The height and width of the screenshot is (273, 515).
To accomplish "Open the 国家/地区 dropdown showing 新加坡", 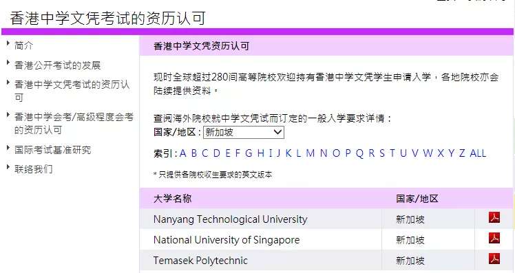I will coord(243,132).
